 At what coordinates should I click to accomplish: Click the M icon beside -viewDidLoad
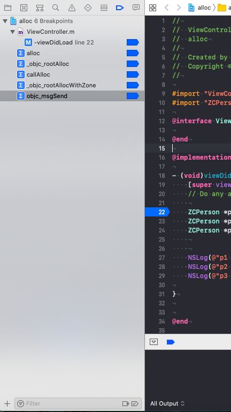(28, 42)
